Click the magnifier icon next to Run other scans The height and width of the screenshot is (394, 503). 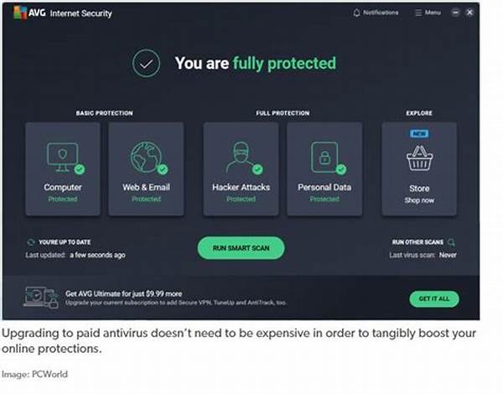coord(451,241)
